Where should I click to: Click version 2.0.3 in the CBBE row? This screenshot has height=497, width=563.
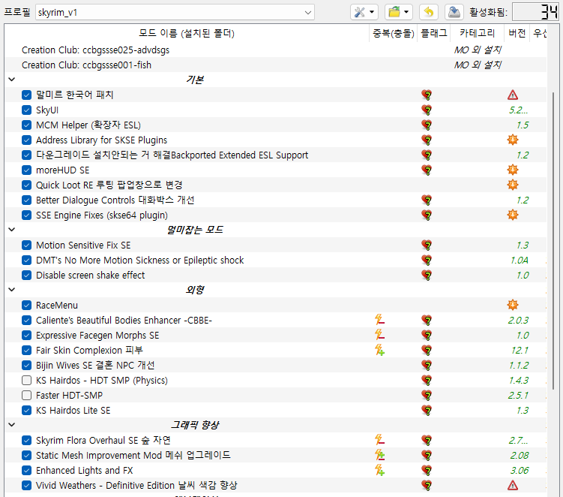[518, 320]
